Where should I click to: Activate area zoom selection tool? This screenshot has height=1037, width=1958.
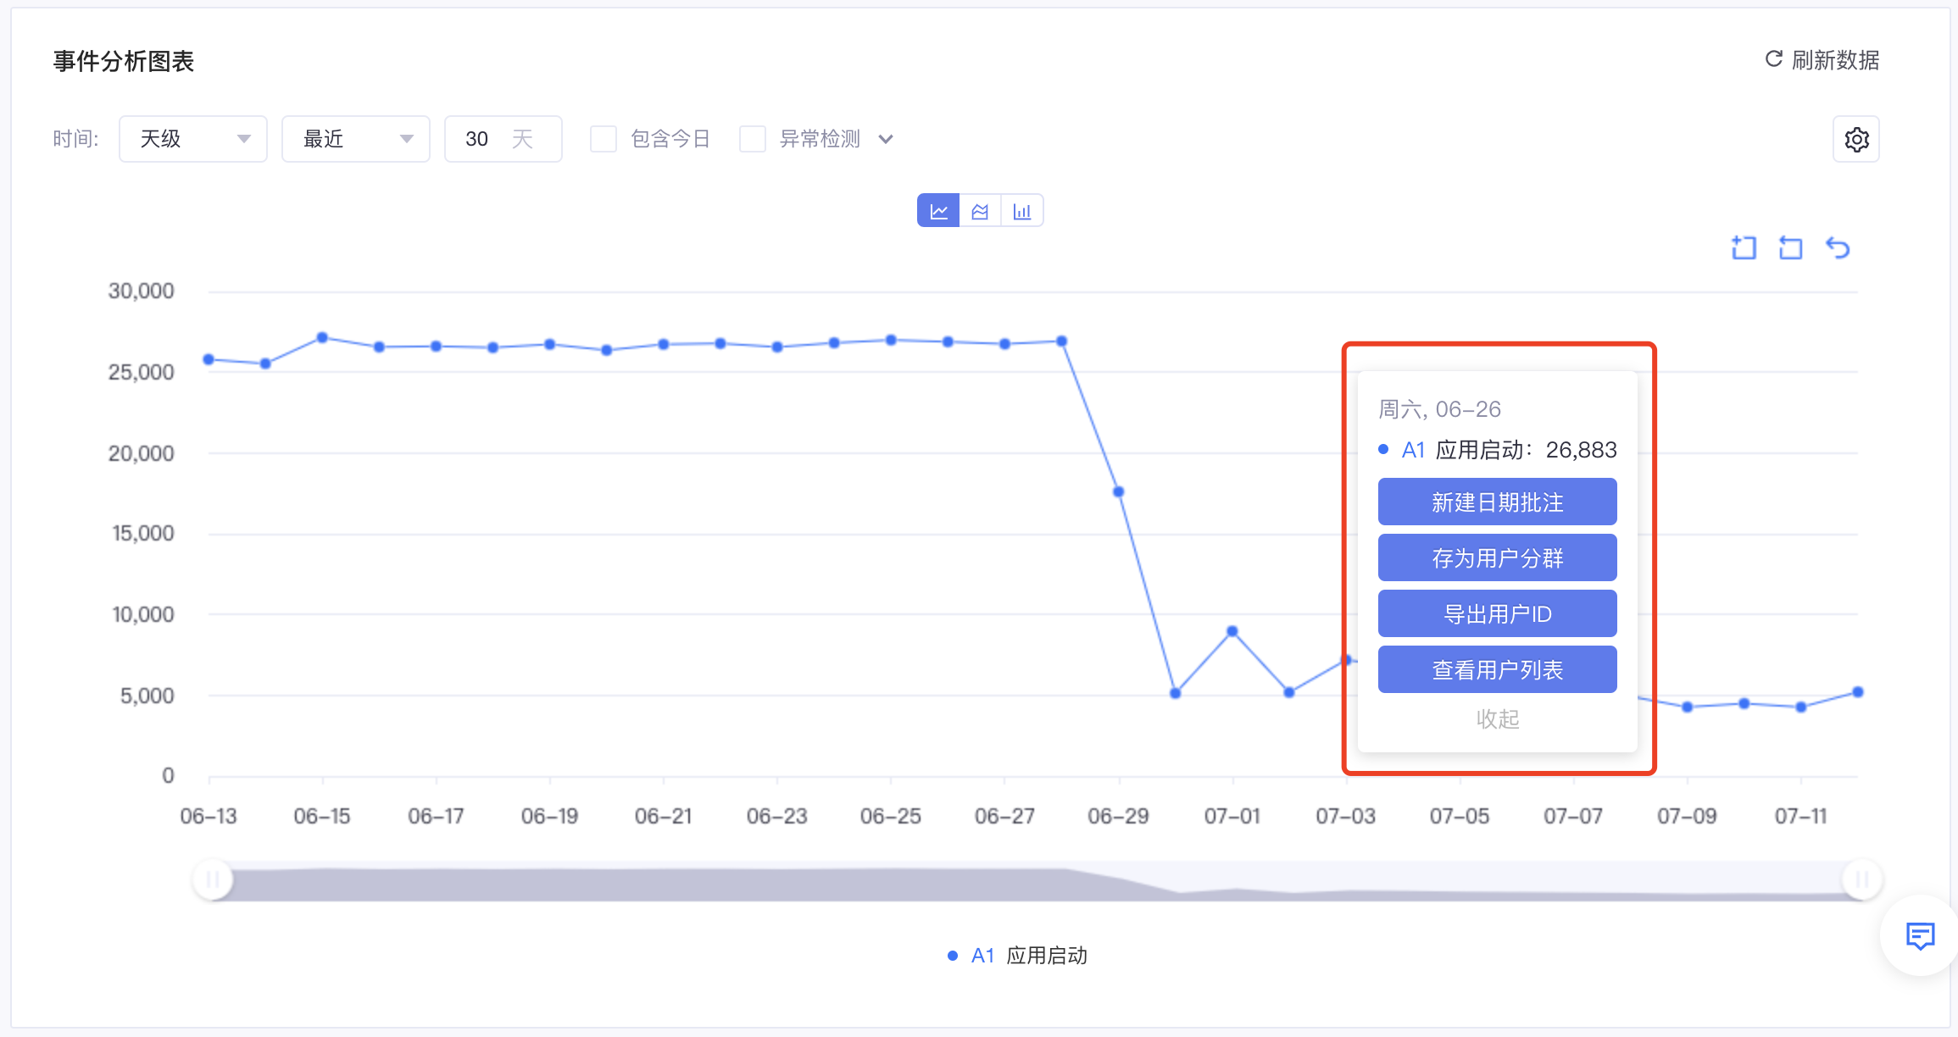1744,247
